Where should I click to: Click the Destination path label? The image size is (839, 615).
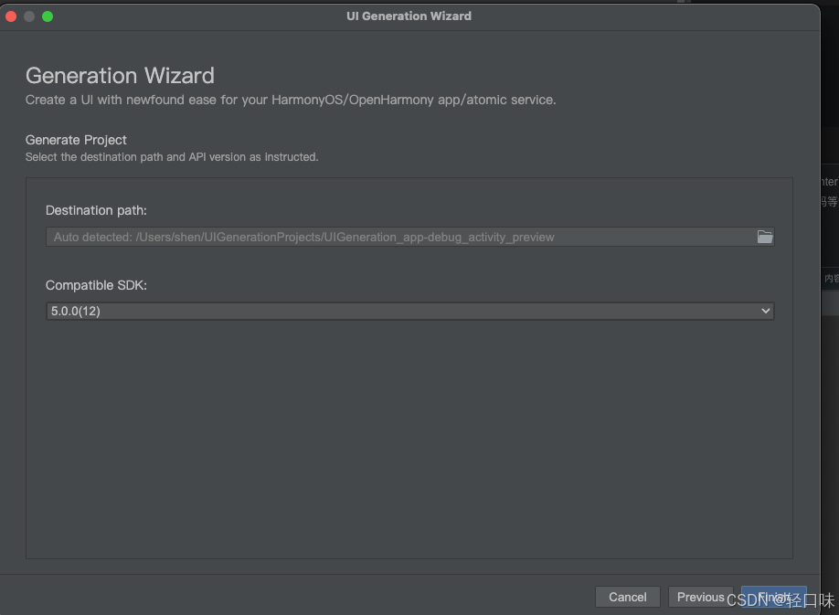[96, 210]
